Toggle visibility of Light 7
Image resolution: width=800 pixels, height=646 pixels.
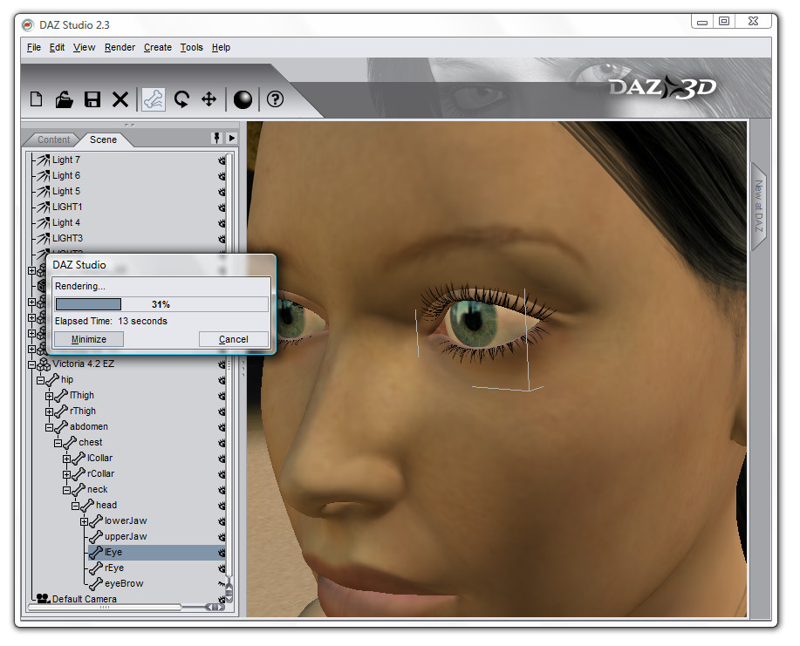[x=222, y=160]
